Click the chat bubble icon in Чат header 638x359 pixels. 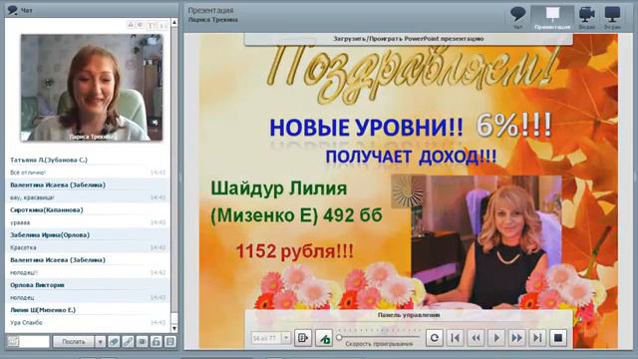coord(13,10)
